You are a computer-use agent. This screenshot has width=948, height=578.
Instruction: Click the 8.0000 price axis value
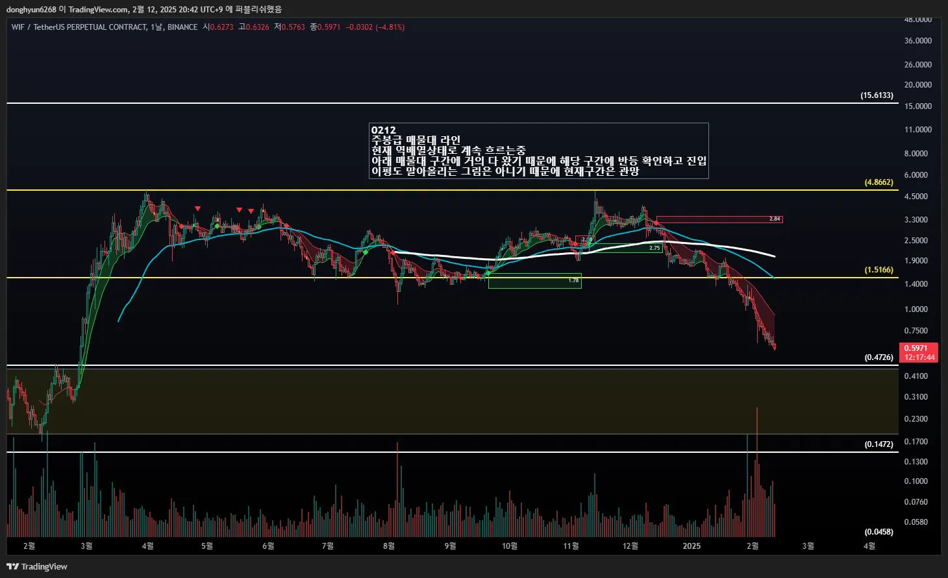[x=916, y=154]
